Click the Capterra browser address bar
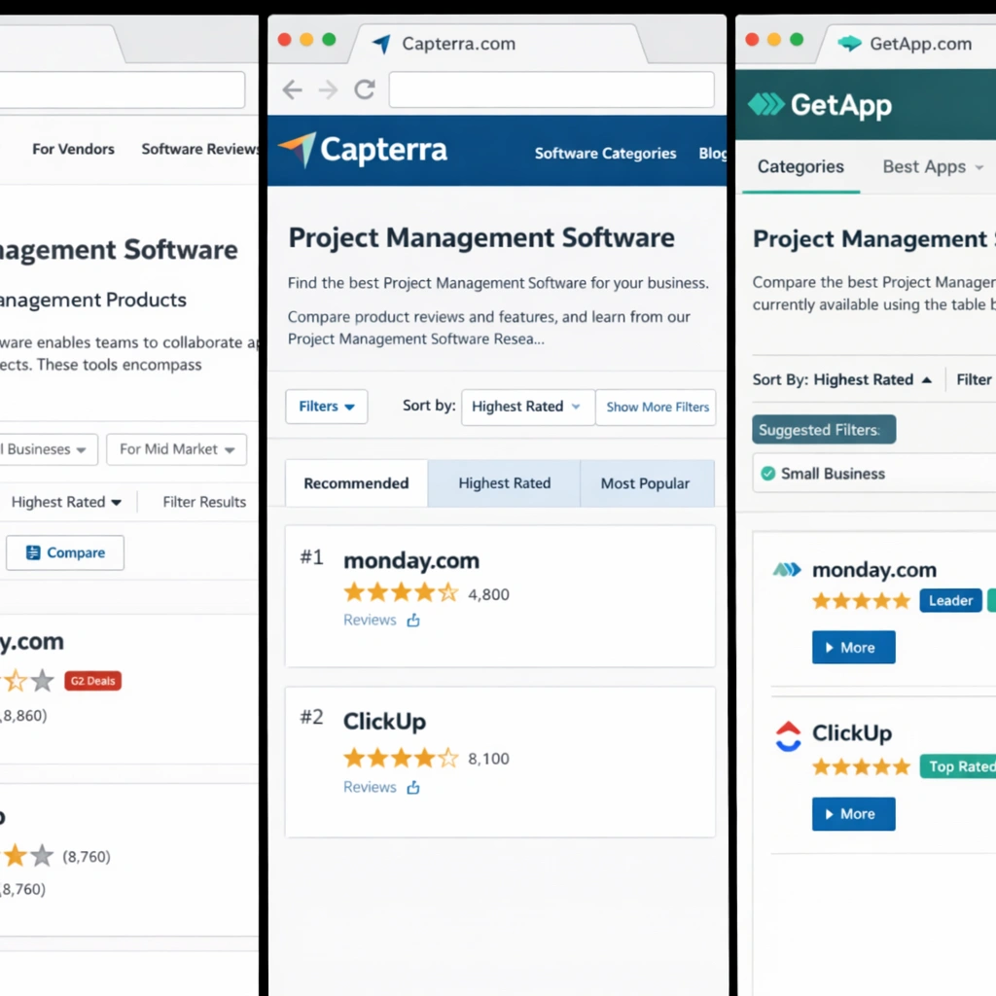The image size is (996, 996). point(551,90)
